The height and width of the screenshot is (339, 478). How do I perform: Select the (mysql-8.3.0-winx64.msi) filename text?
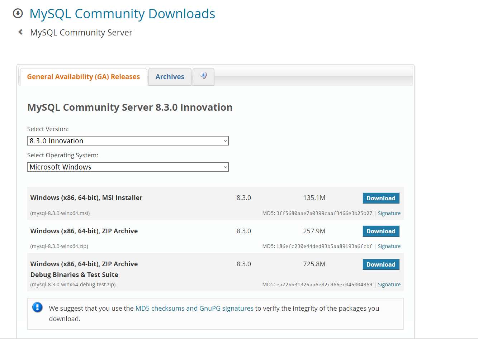(x=60, y=213)
